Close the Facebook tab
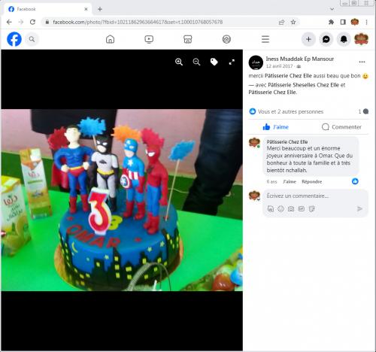This screenshot has height=352, width=376. coord(86,9)
